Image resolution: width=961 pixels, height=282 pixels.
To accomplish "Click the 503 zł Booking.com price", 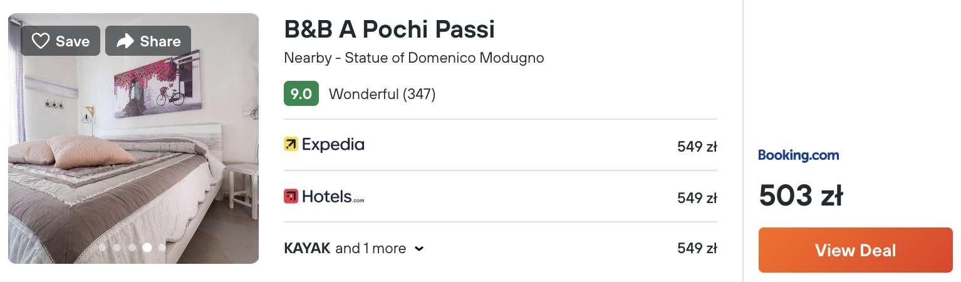I will click(x=801, y=196).
